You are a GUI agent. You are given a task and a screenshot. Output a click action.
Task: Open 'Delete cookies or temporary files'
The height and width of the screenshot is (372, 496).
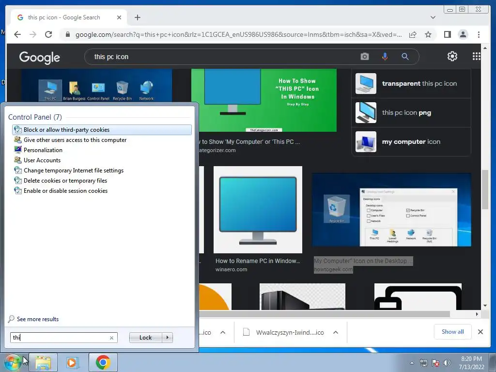coord(102,180)
